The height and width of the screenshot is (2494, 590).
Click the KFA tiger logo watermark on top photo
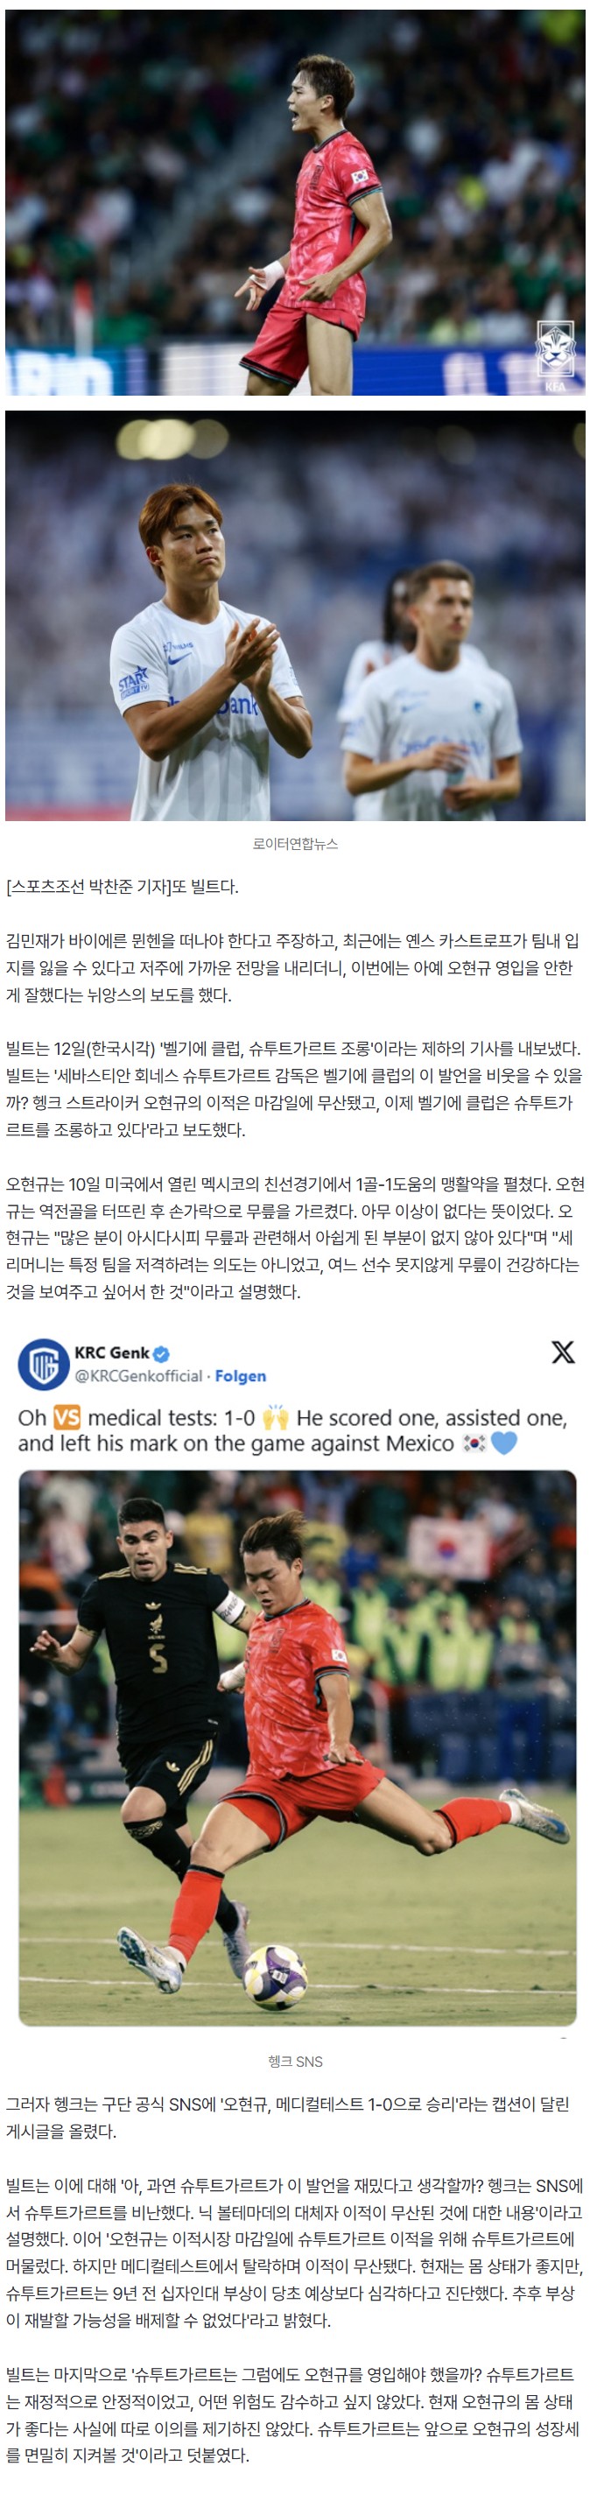(556, 355)
